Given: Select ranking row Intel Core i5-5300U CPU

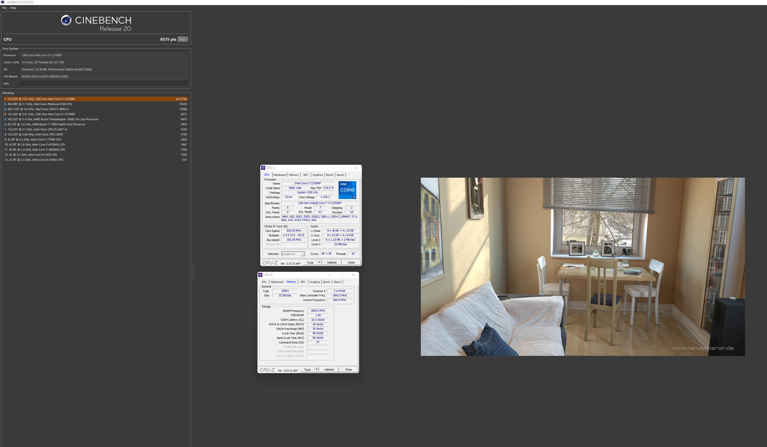Looking at the screenshot, I should coord(96,160).
